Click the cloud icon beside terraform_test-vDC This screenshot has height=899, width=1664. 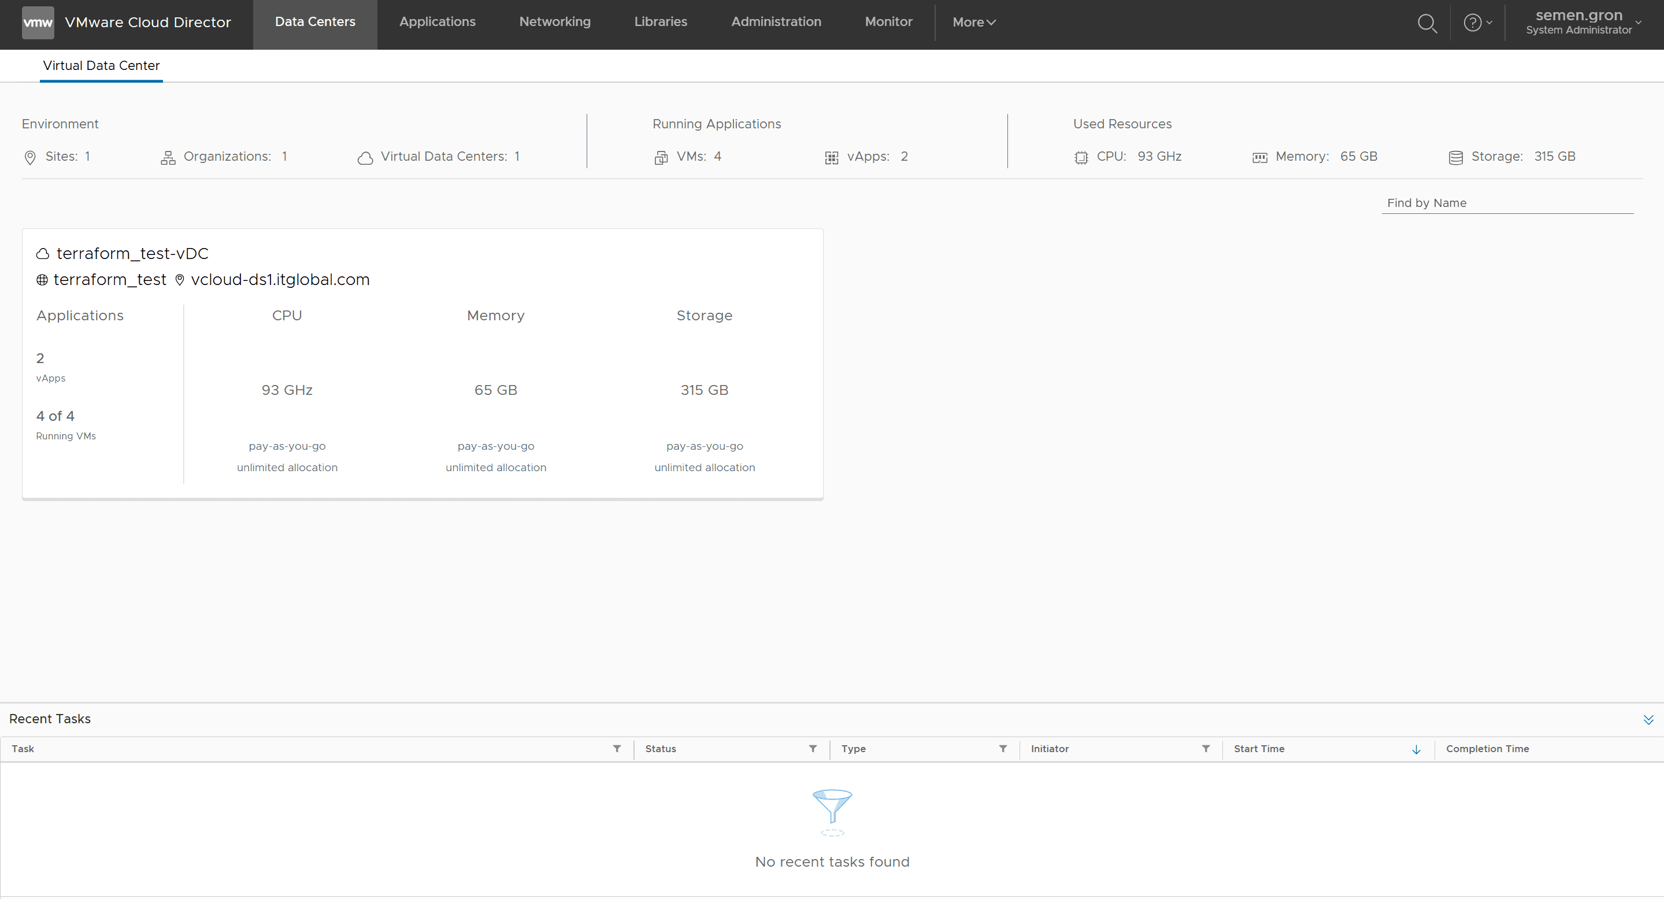point(43,254)
